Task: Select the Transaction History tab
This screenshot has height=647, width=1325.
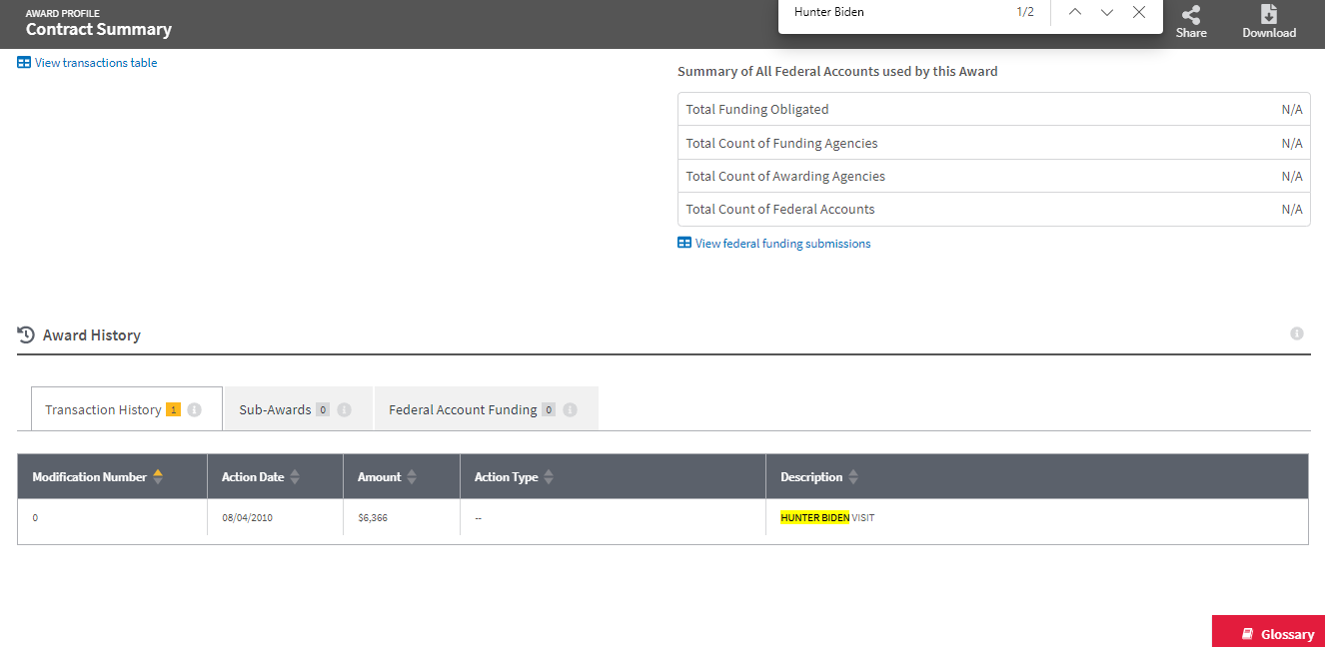Action: 127,409
